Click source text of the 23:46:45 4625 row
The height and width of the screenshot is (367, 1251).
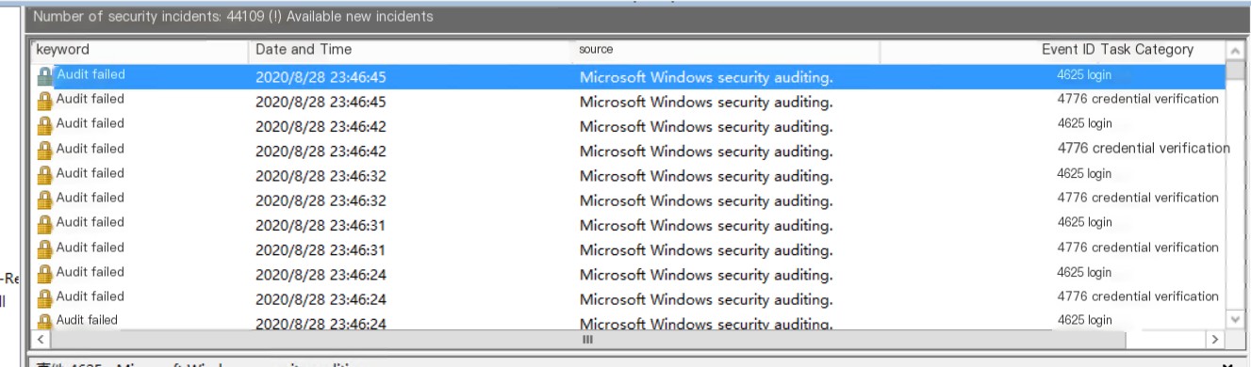tap(706, 77)
